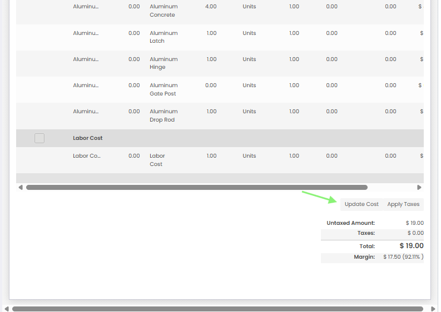Screen dimensions: 441x312
Task: Click Aluminum Gate Post quantity 0.00
Action: tap(211, 85)
